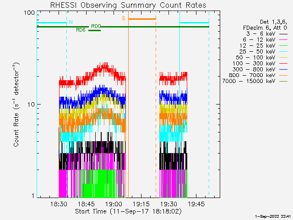Select the '300 - 800 keV' legend label
The height and width of the screenshot is (220, 293).
[254, 69]
